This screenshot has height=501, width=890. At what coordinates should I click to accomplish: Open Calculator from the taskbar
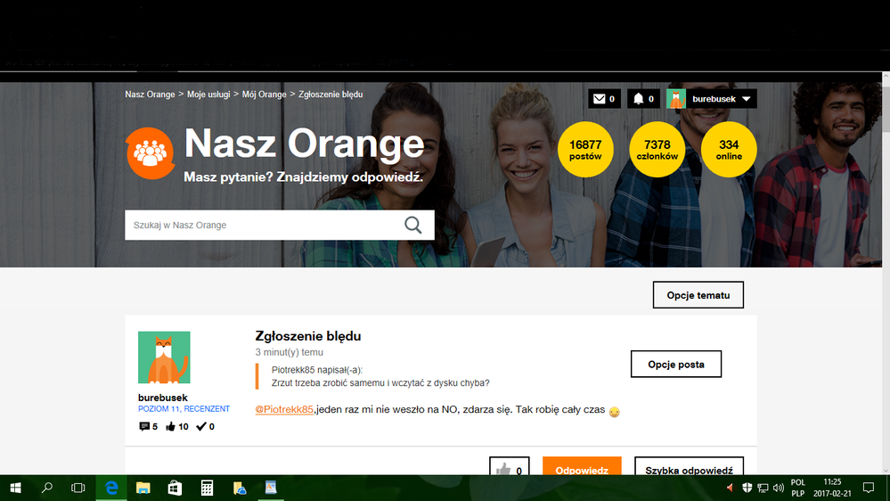[207, 488]
